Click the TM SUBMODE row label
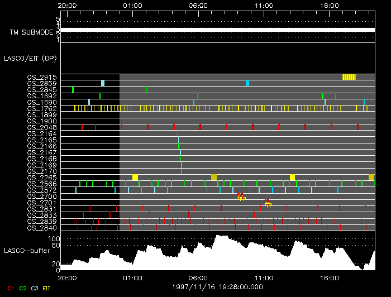Image resolution: width=391 pixels, height=297 pixels. click(31, 33)
